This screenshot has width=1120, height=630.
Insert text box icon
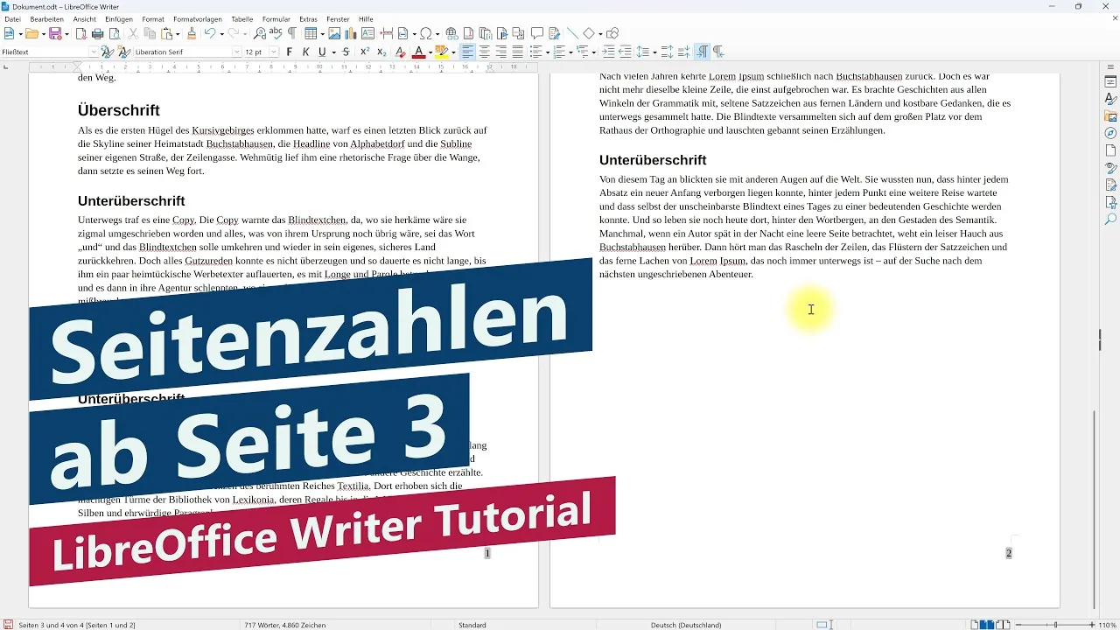367,33
